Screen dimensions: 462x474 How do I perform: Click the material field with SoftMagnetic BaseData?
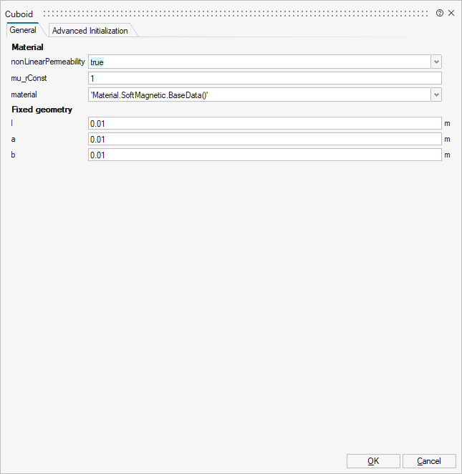pos(258,95)
